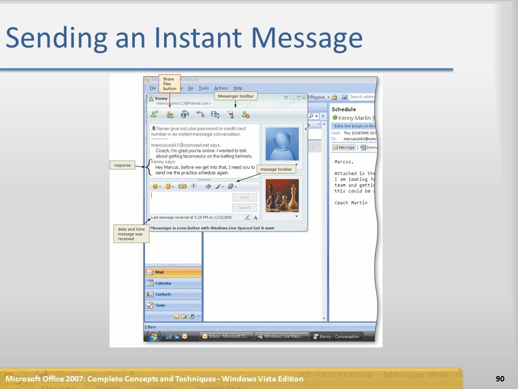Screen dimensions: 518x389
Task: Click scroll down arrow in Outlook message list
Action: (324, 319)
